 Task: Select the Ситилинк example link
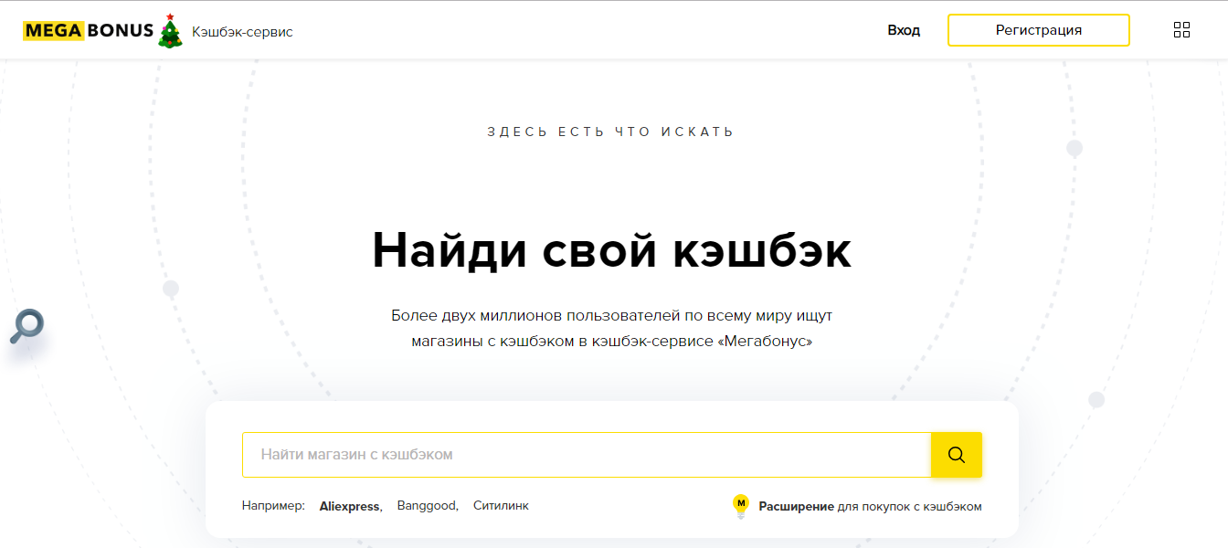[501, 506]
